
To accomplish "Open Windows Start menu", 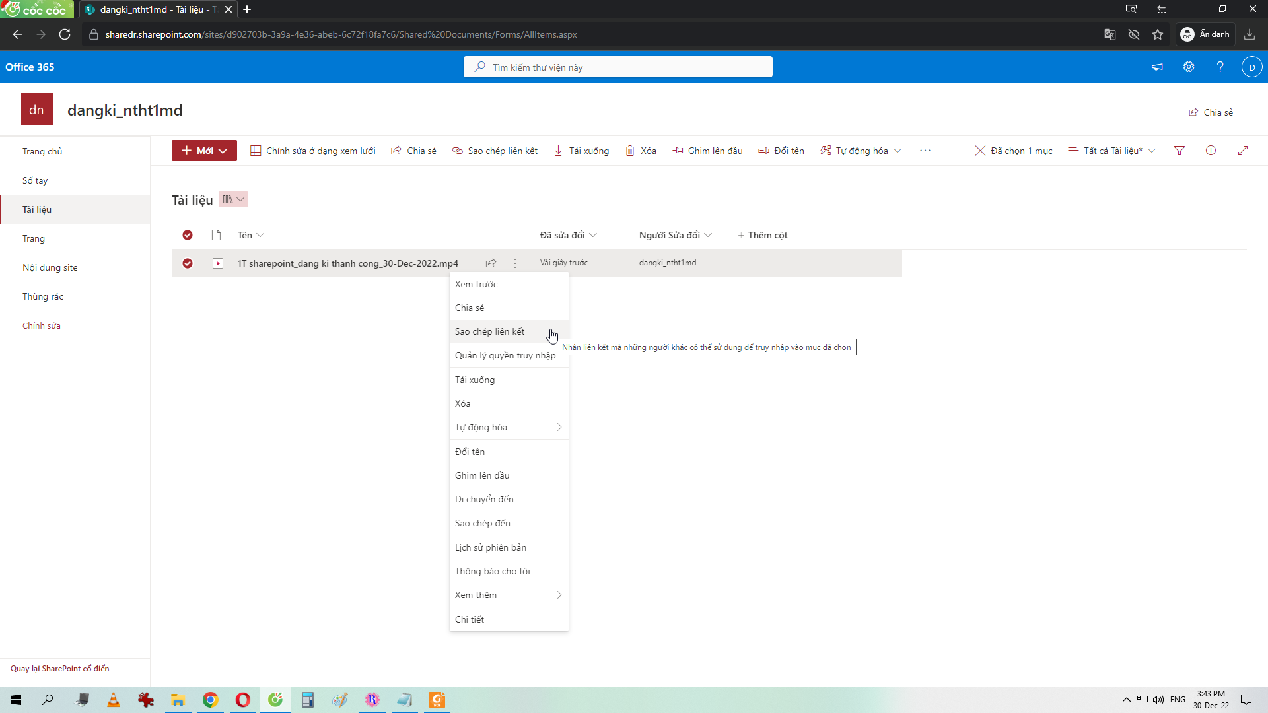I will click(x=16, y=700).
